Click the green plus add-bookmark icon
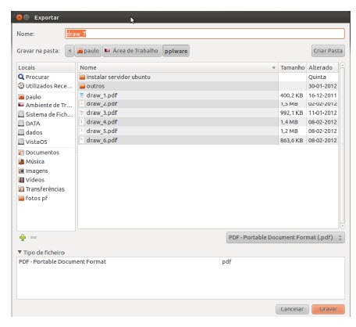Viewport: 356px width, 327px height. 23,238
